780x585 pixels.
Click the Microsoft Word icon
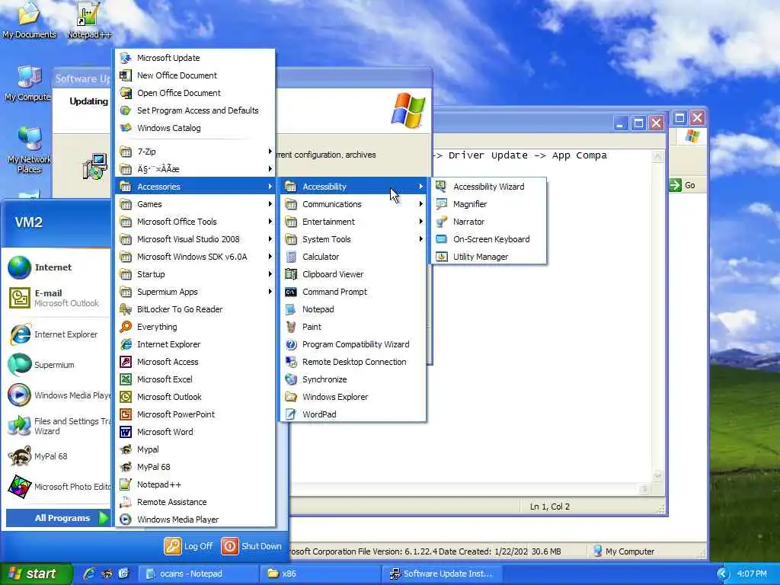[x=126, y=432]
